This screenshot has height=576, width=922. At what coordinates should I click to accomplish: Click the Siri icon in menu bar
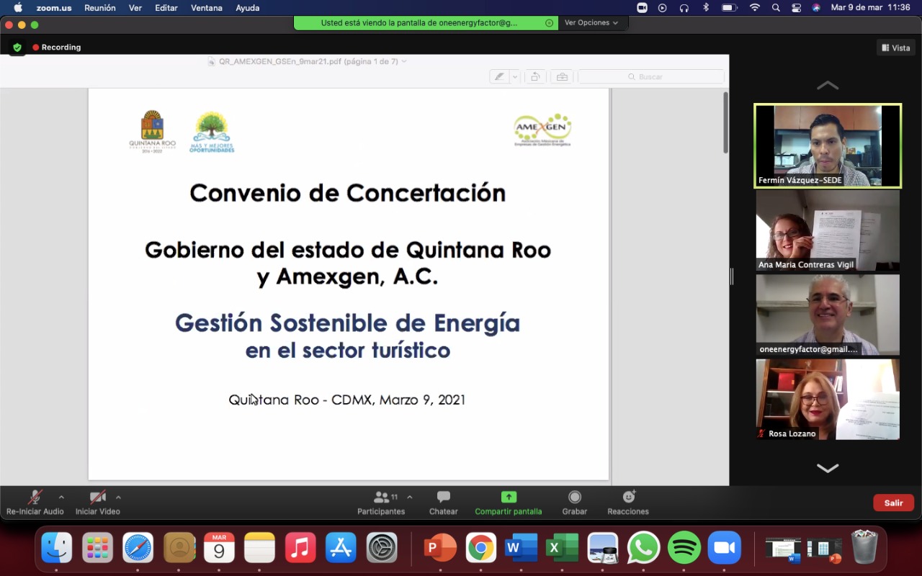[816, 8]
